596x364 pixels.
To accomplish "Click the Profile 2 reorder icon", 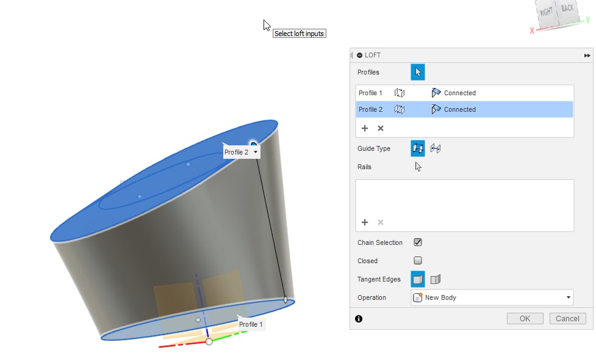I will [399, 109].
